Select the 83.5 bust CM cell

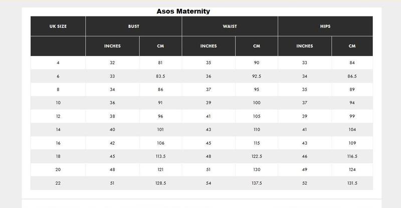click(x=160, y=76)
